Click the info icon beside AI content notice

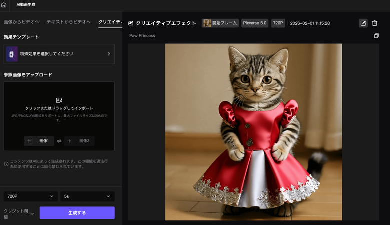pyautogui.click(x=6, y=164)
